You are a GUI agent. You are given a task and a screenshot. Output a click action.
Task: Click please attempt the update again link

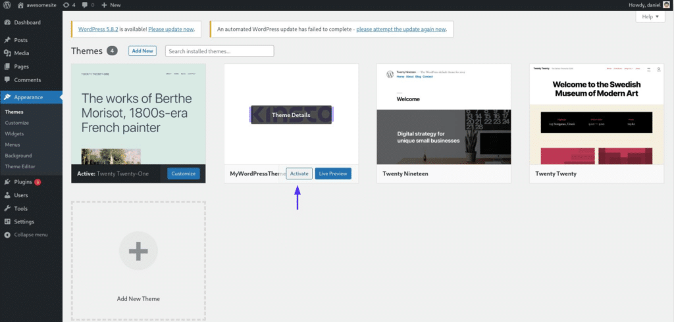(401, 30)
